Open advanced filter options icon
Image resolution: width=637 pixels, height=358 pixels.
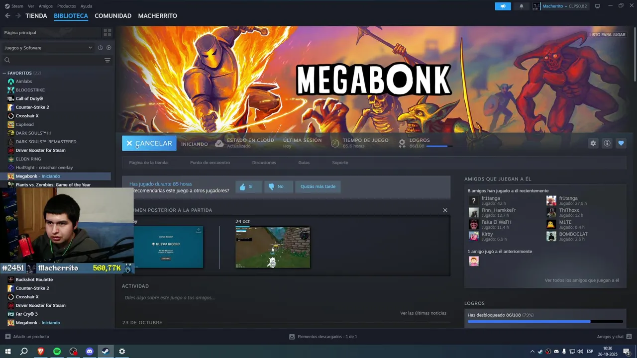coord(107,60)
